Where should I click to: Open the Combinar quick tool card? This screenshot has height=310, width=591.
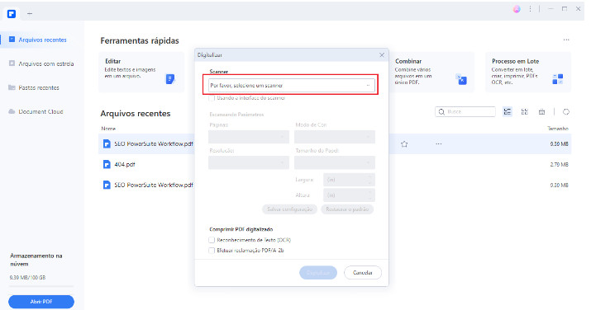(432, 73)
